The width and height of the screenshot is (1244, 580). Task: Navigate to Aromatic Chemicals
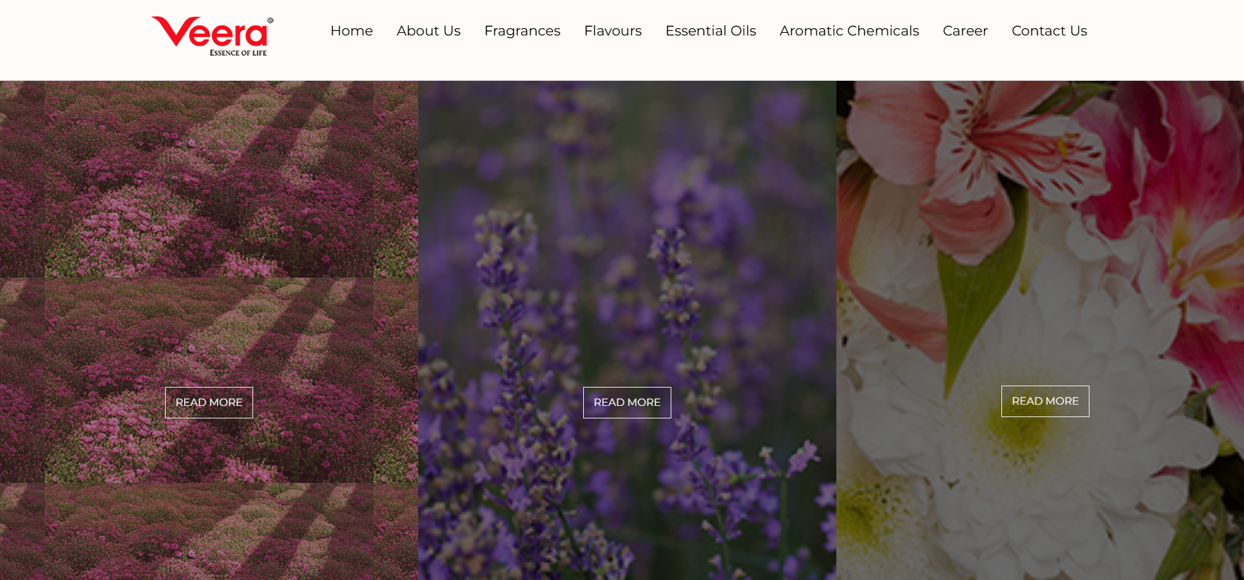(x=849, y=31)
